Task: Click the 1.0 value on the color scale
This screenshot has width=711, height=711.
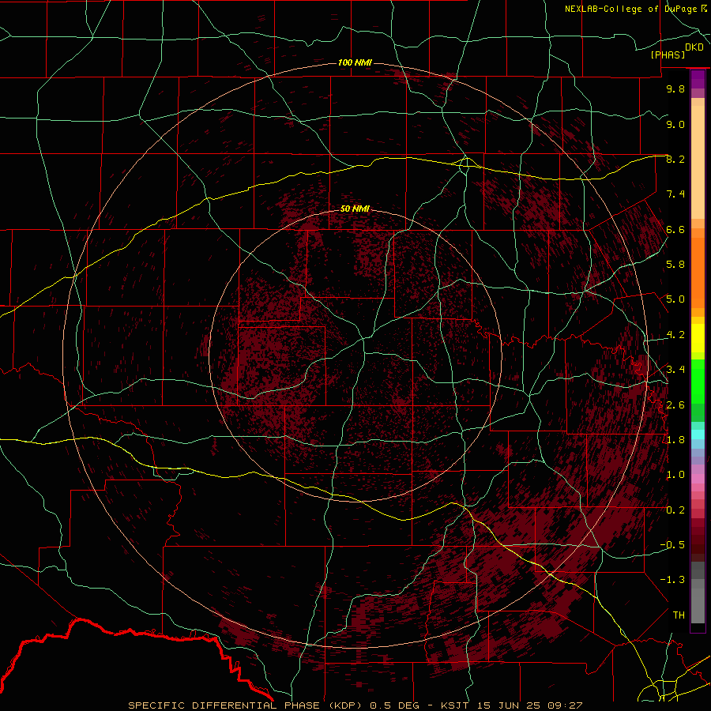Action: [x=675, y=475]
